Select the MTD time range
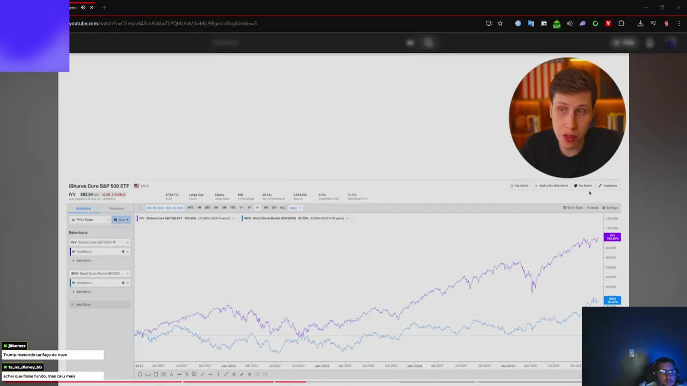Viewport: 687px width, 386px height. [x=190, y=207]
